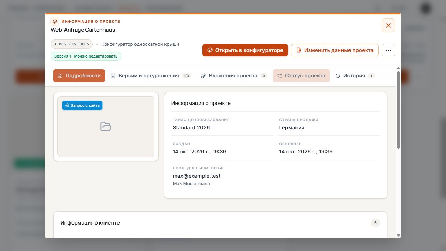Click the Создан date value
The width and height of the screenshot is (446, 251).
pos(199,152)
